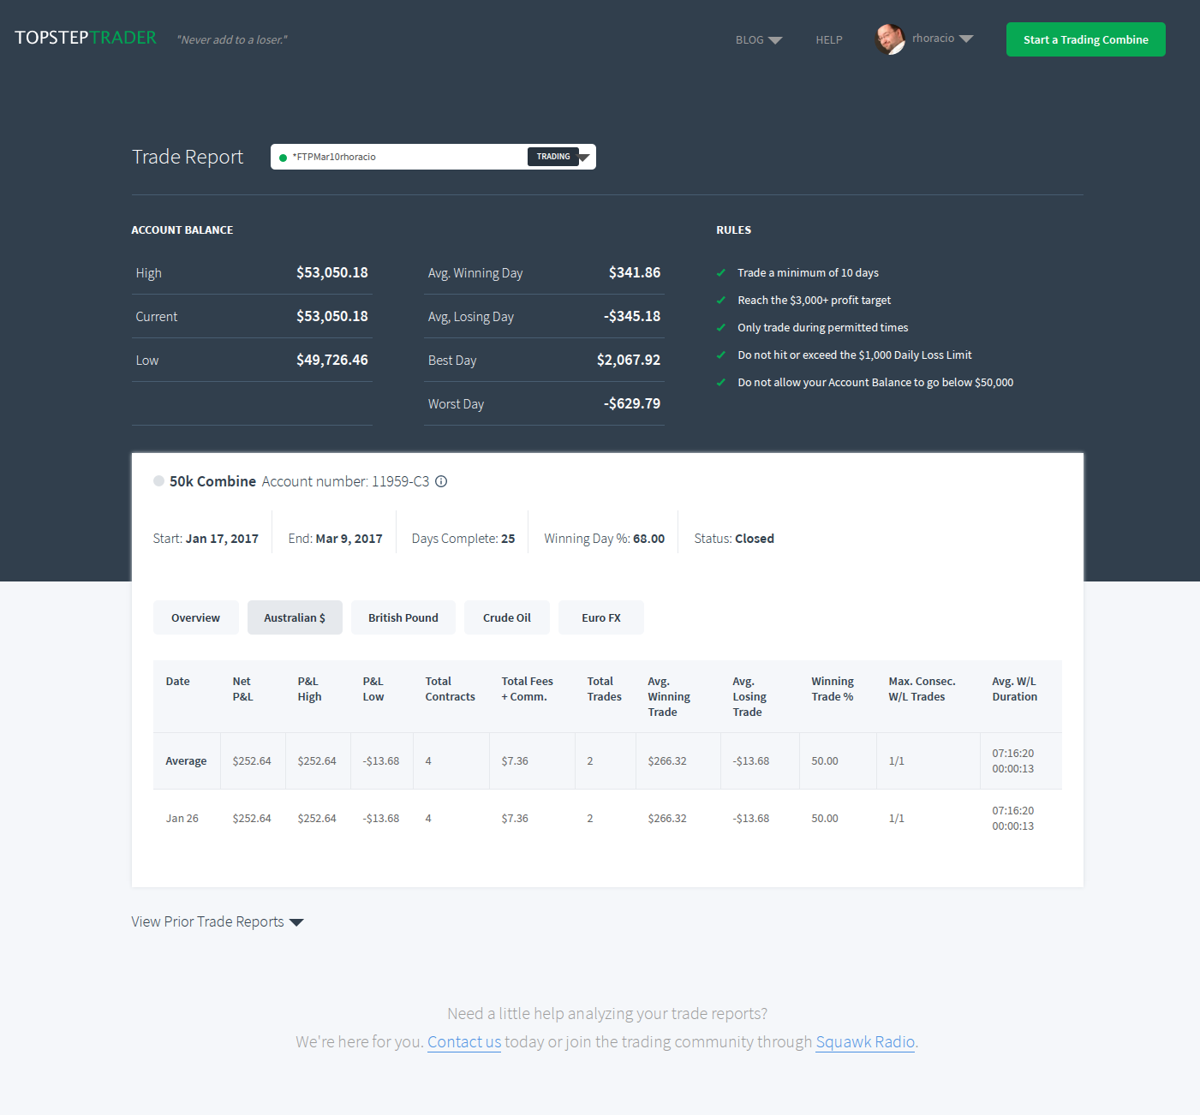Click the Net P&L column header
The image size is (1200, 1115).
click(243, 689)
